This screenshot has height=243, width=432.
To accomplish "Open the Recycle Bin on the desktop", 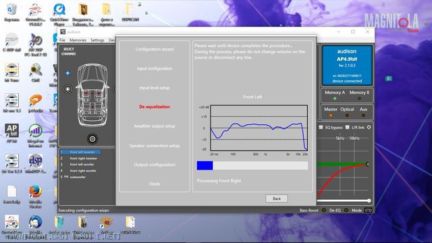I will coord(11,12).
